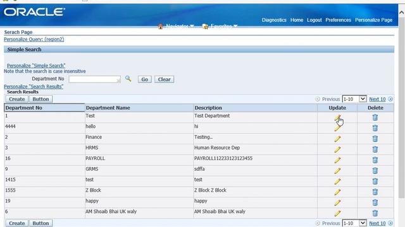Click the vertical scrollbar up arrow

[x=402, y=13]
